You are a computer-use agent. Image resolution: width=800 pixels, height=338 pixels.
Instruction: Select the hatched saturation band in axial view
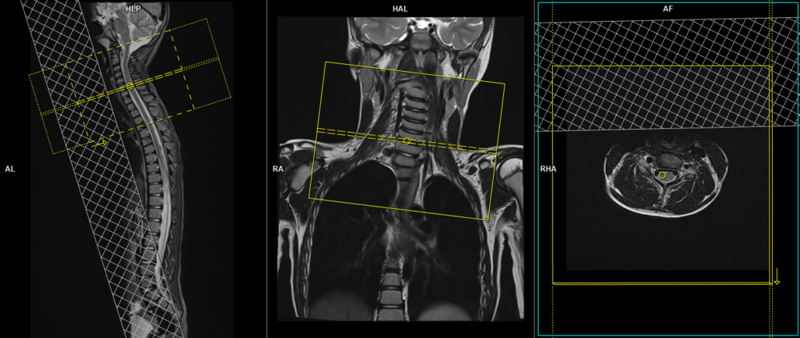tap(667, 74)
